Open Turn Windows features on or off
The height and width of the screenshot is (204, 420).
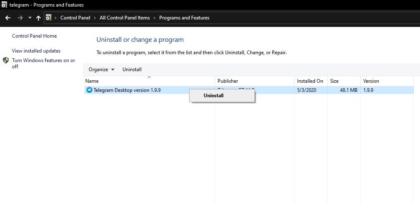click(x=43, y=63)
